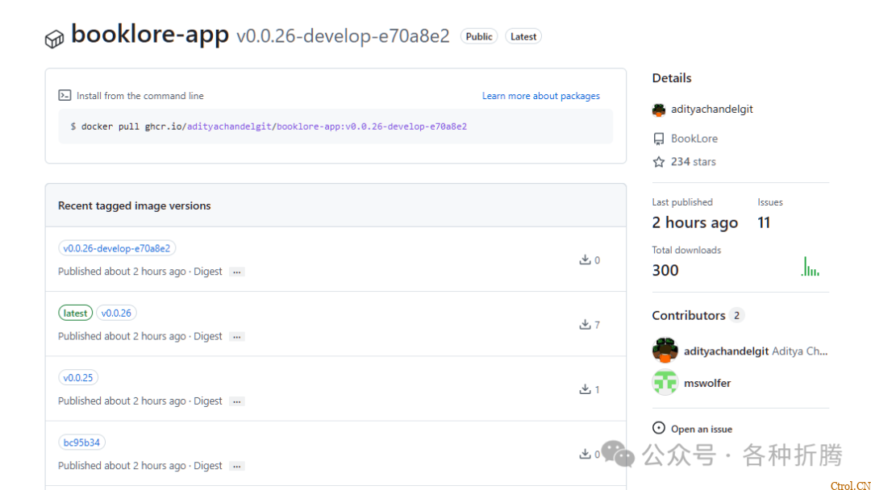
Task: Click the Public badge
Action: coord(479,36)
